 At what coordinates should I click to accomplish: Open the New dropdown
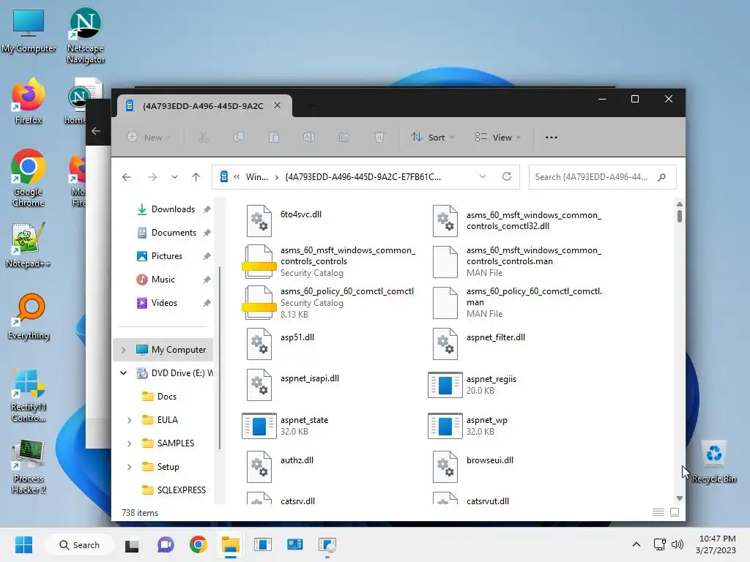pos(149,138)
